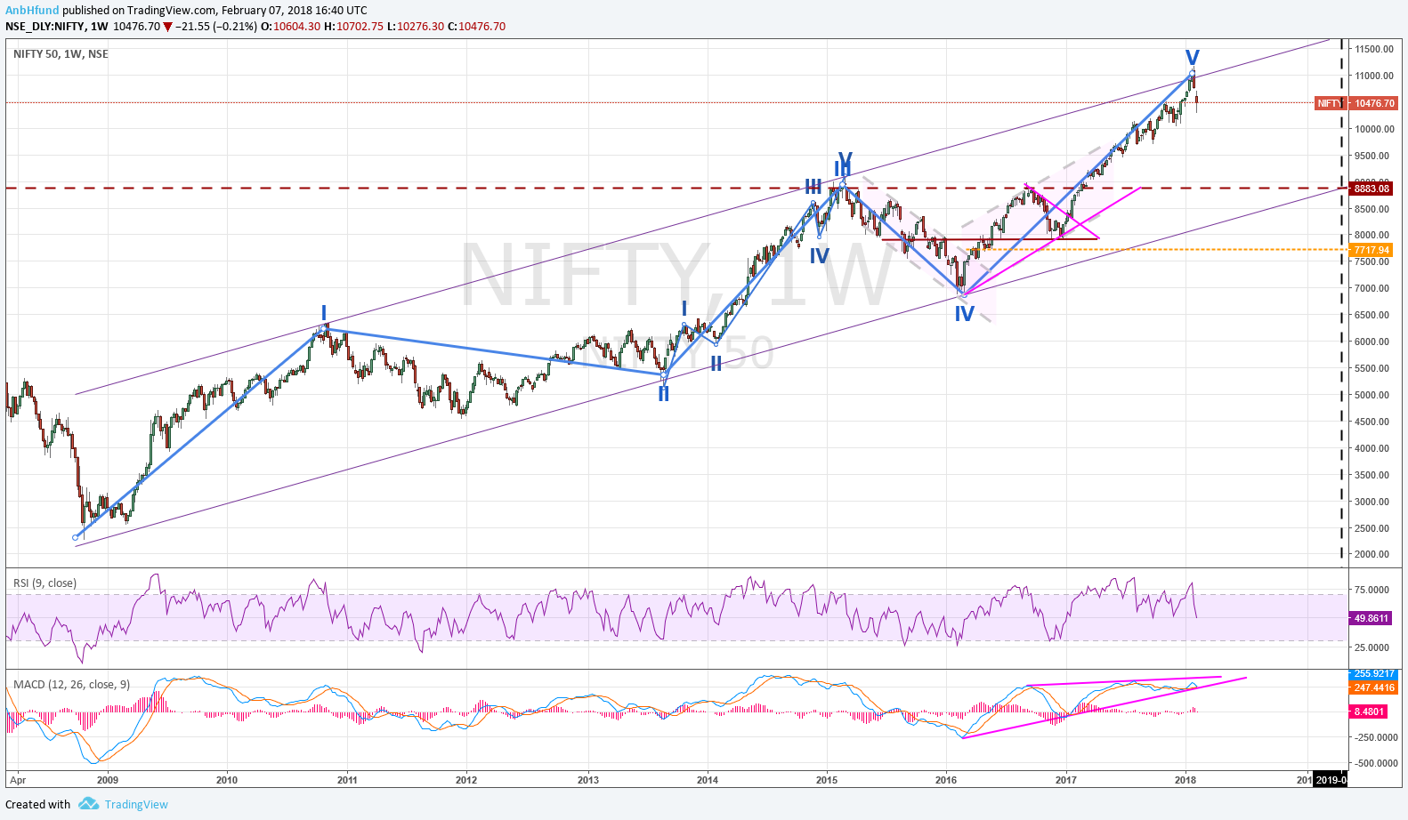Viewport: 1408px width, 820px height.
Task: Click the 2014 year tick on time axis
Action: point(708,780)
